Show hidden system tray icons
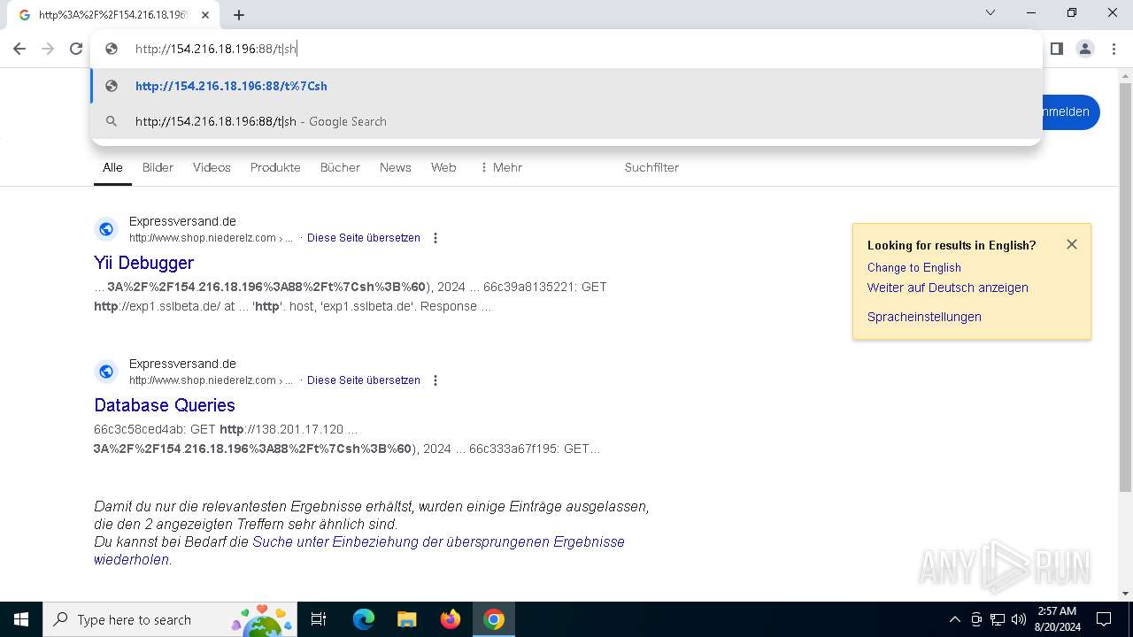 coord(954,619)
